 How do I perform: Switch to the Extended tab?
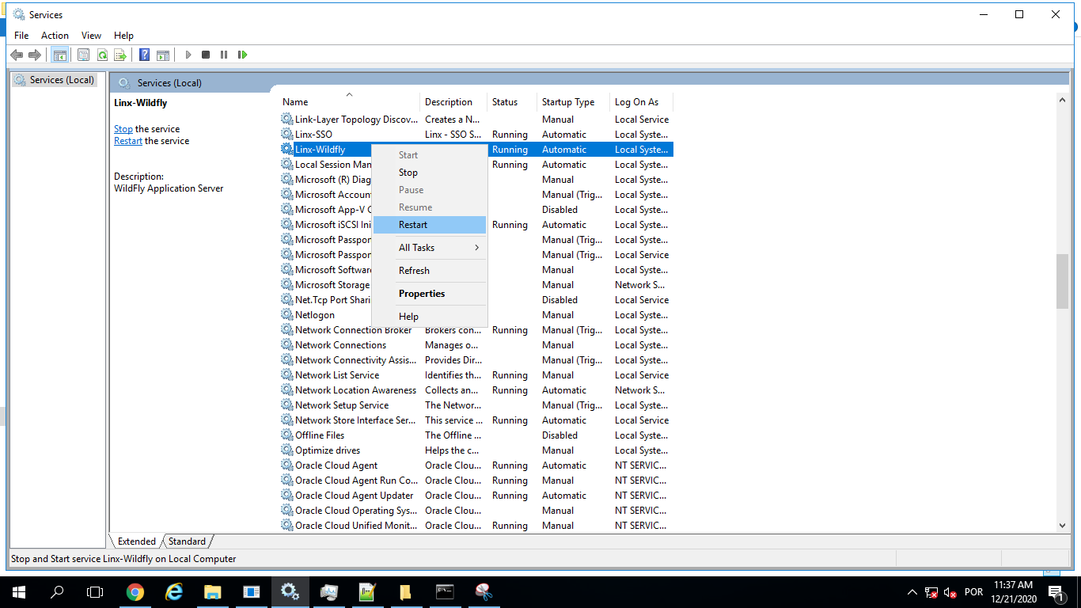[x=137, y=541]
